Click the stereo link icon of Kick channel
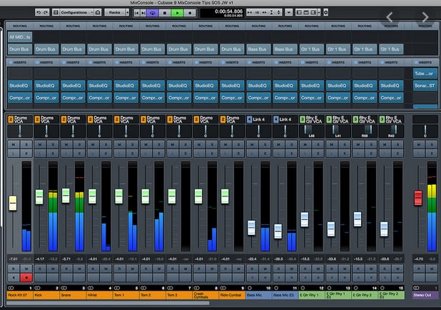The width and height of the screenshot is (441, 310). pyautogui.click(x=37, y=288)
